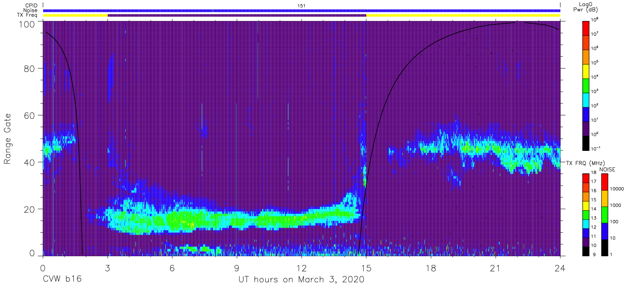Screen dimensions: 630x290
Task: Select the purple segment of TX Freq bar
Action: point(237,15)
